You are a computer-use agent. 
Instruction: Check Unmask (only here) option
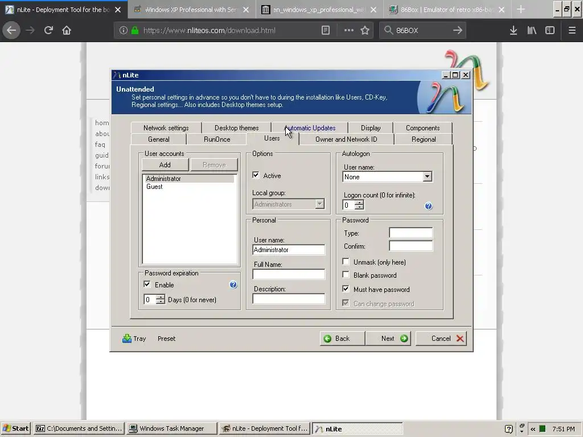point(346,262)
